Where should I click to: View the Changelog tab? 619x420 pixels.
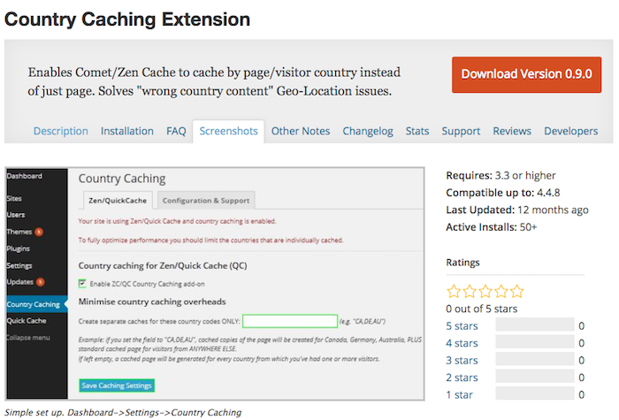click(x=367, y=131)
